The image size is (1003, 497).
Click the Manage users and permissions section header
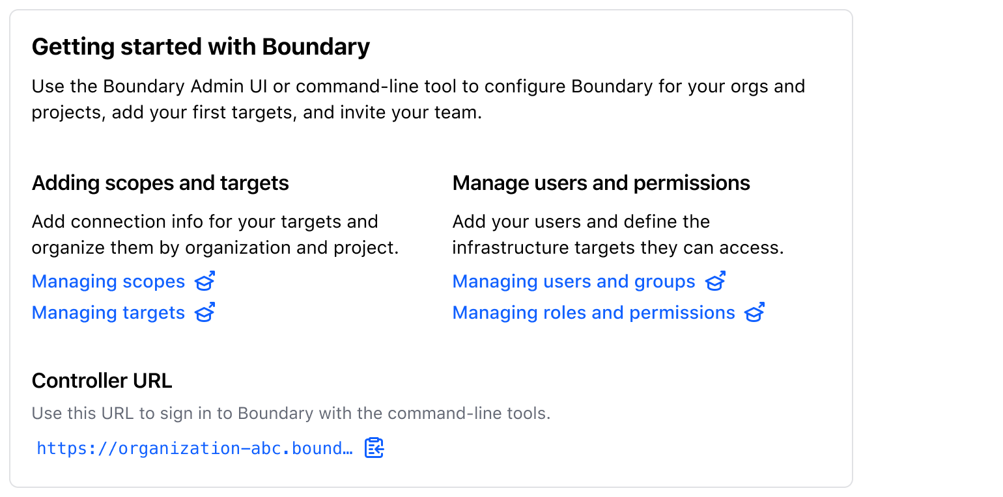pos(601,183)
